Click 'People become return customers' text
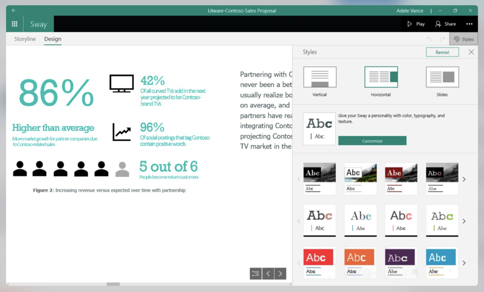Viewport: 484px width, 292px height. [169, 177]
